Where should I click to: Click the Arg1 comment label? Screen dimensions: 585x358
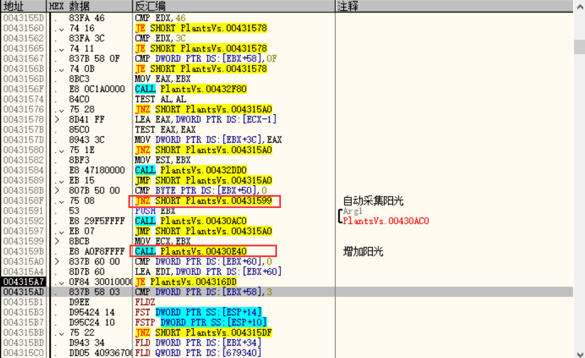pyautogui.click(x=352, y=211)
